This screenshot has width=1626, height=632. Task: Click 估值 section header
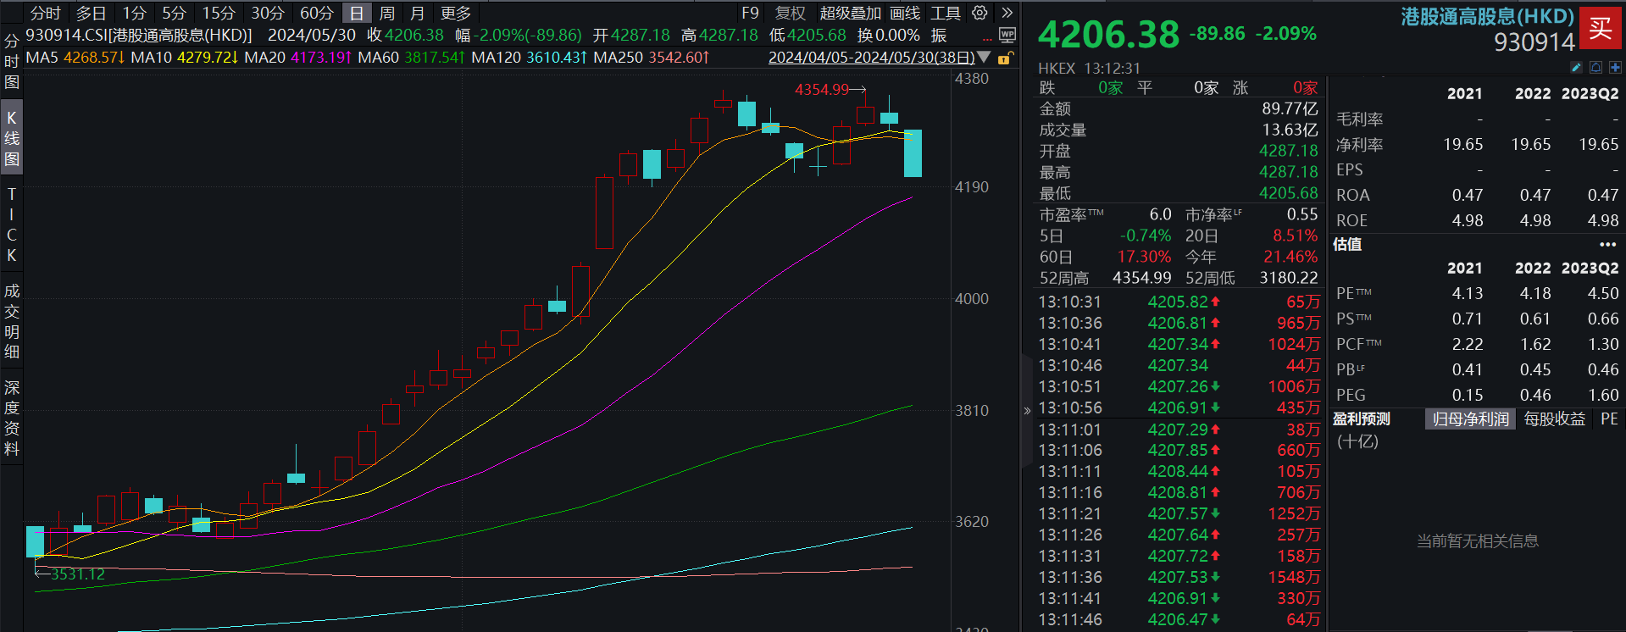(1347, 244)
